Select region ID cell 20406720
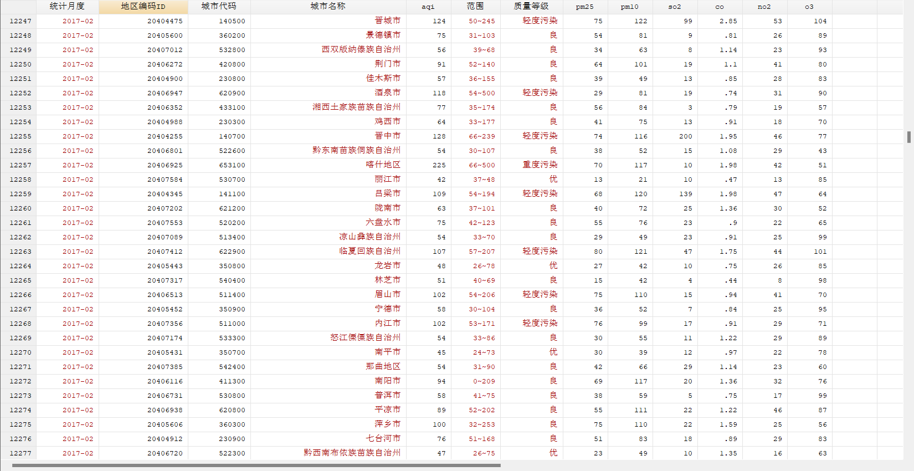 pyautogui.click(x=143, y=453)
